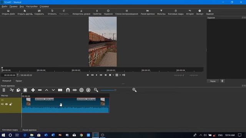Toggle ripple trim target icon
Viewport: 246px width, 138px height.
81,90
